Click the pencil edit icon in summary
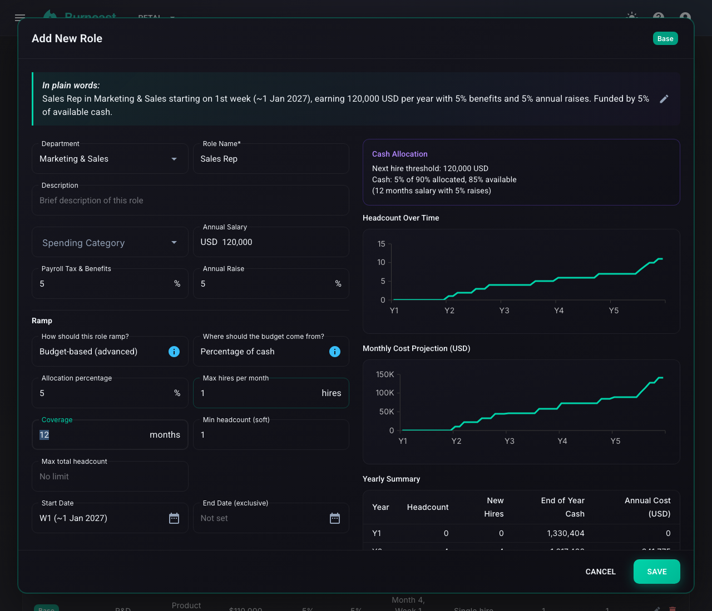 click(x=664, y=99)
